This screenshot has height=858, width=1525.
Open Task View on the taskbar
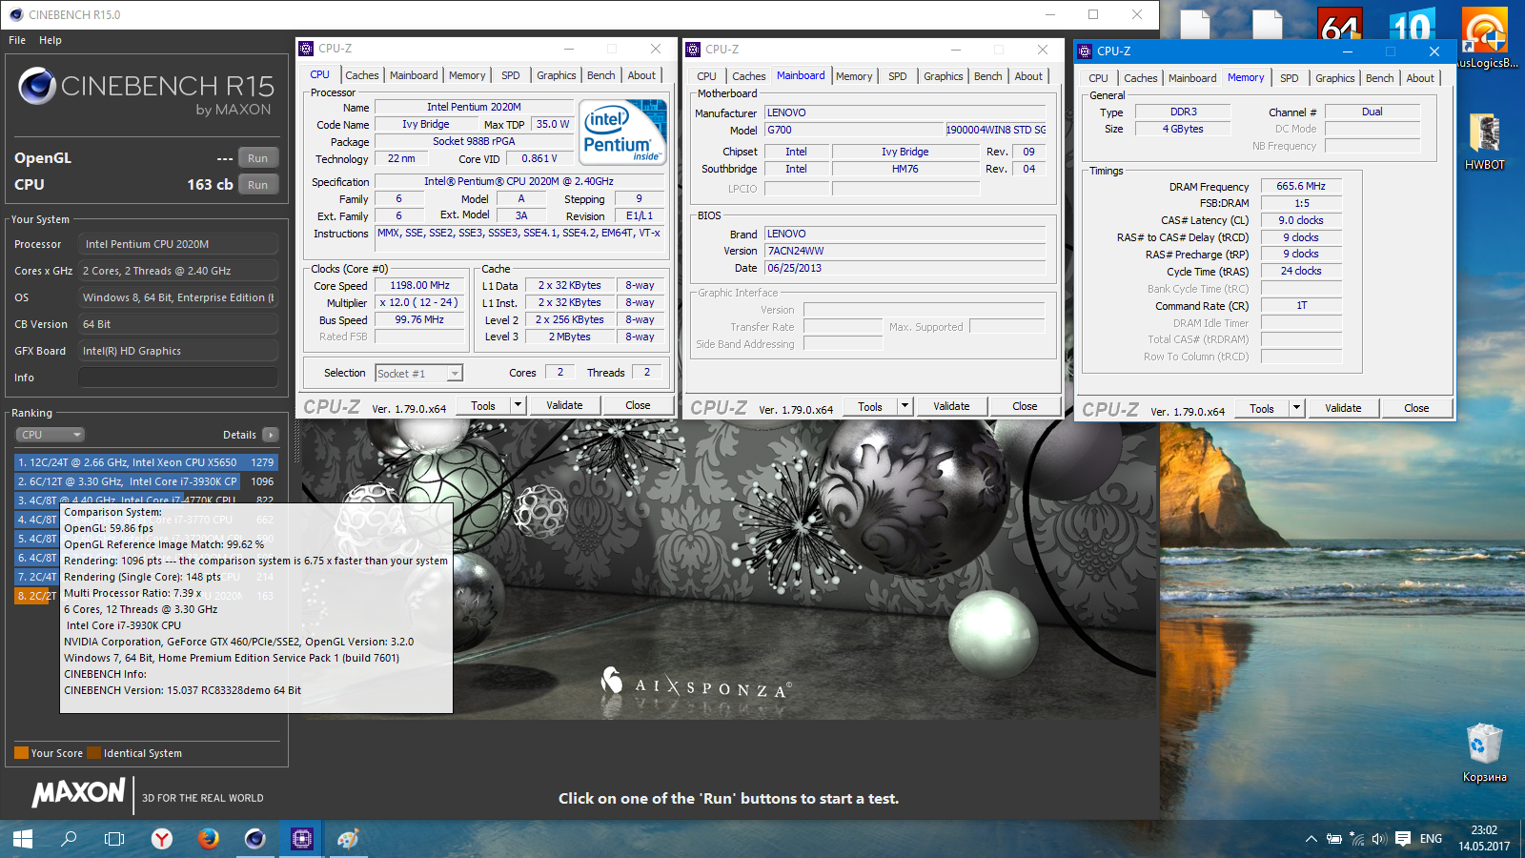(114, 839)
